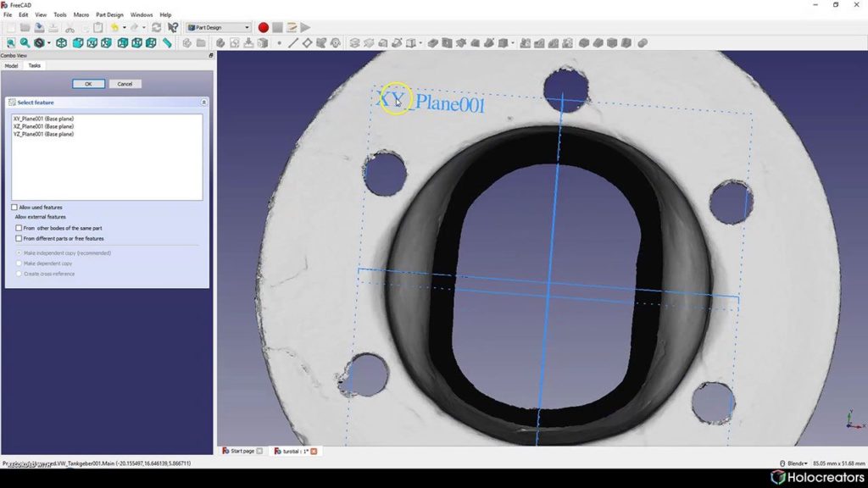Click the Create datum plane icon
The width and height of the screenshot is (868, 488).
click(x=307, y=43)
